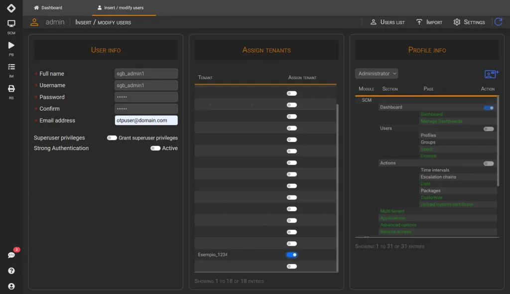
Task: Click the Manage Dashboards page entry
Action: point(441,121)
